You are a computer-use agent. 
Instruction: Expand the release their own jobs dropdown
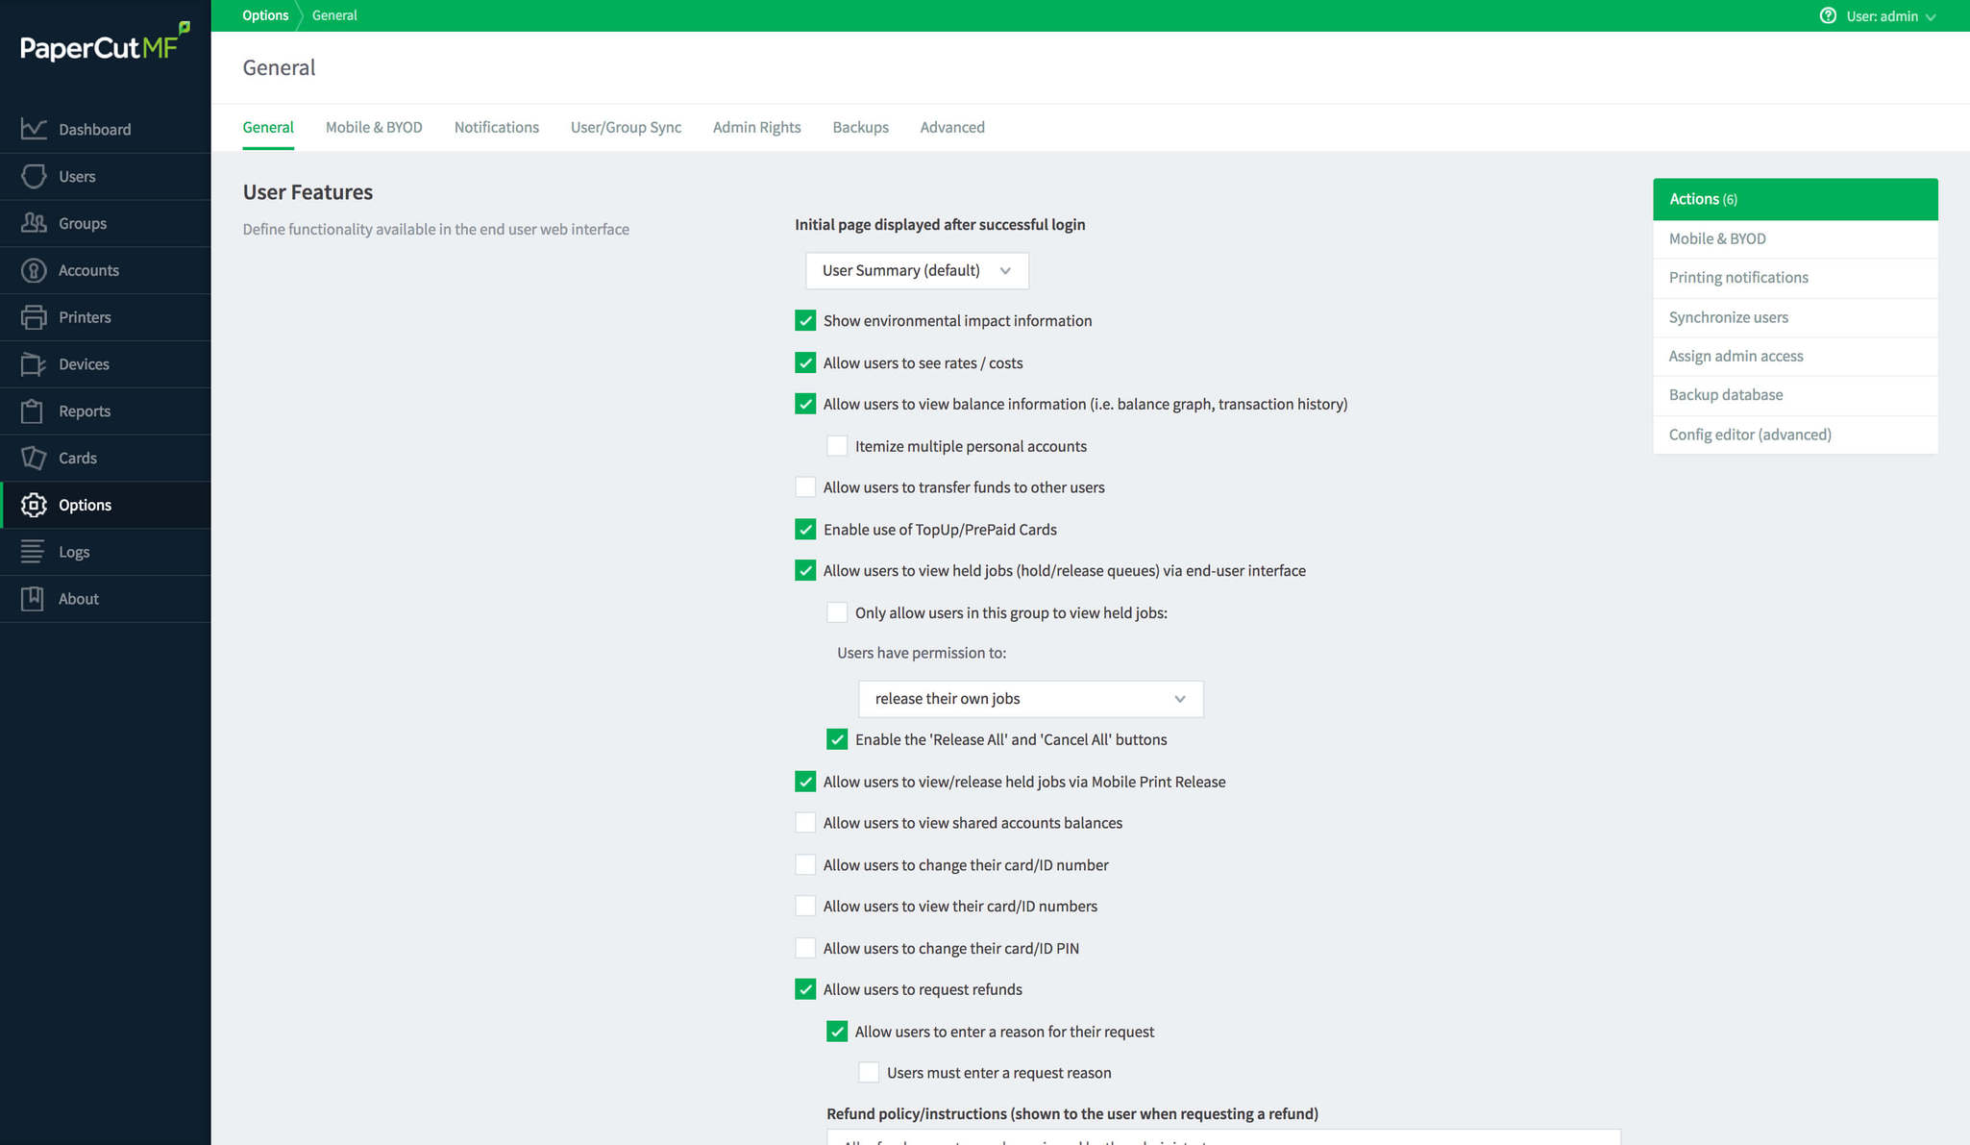1029,699
